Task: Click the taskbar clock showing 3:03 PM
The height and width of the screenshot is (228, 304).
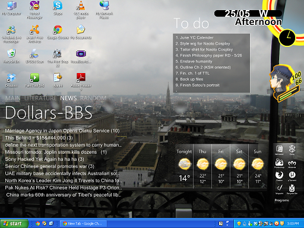Action: [x=293, y=224]
